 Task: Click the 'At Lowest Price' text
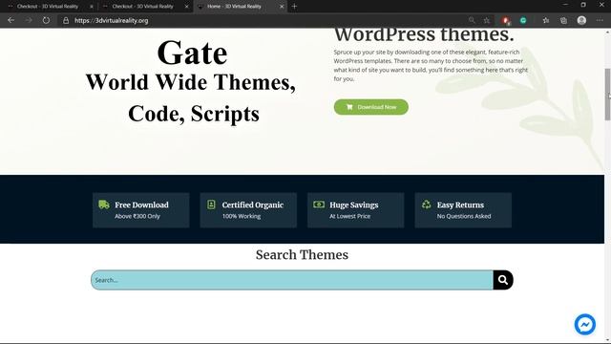pyautogui.click(x=350, y=216)
